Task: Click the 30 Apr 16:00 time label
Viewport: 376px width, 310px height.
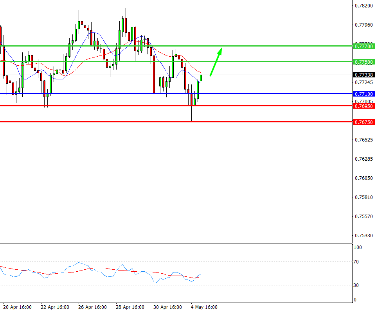Action: 167,307
